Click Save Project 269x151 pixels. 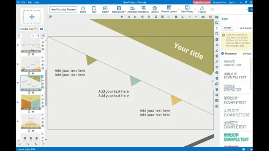point(187,9)
